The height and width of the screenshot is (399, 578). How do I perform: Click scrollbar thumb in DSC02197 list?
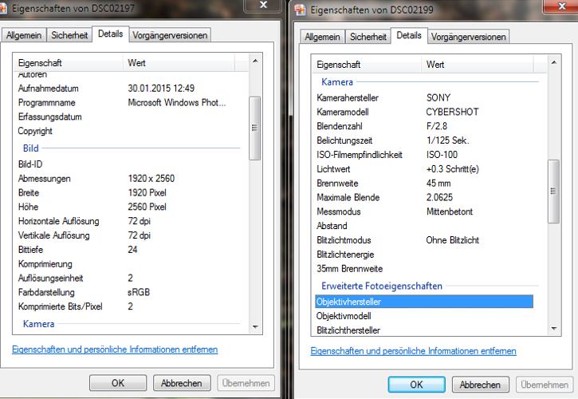point(254,128)
